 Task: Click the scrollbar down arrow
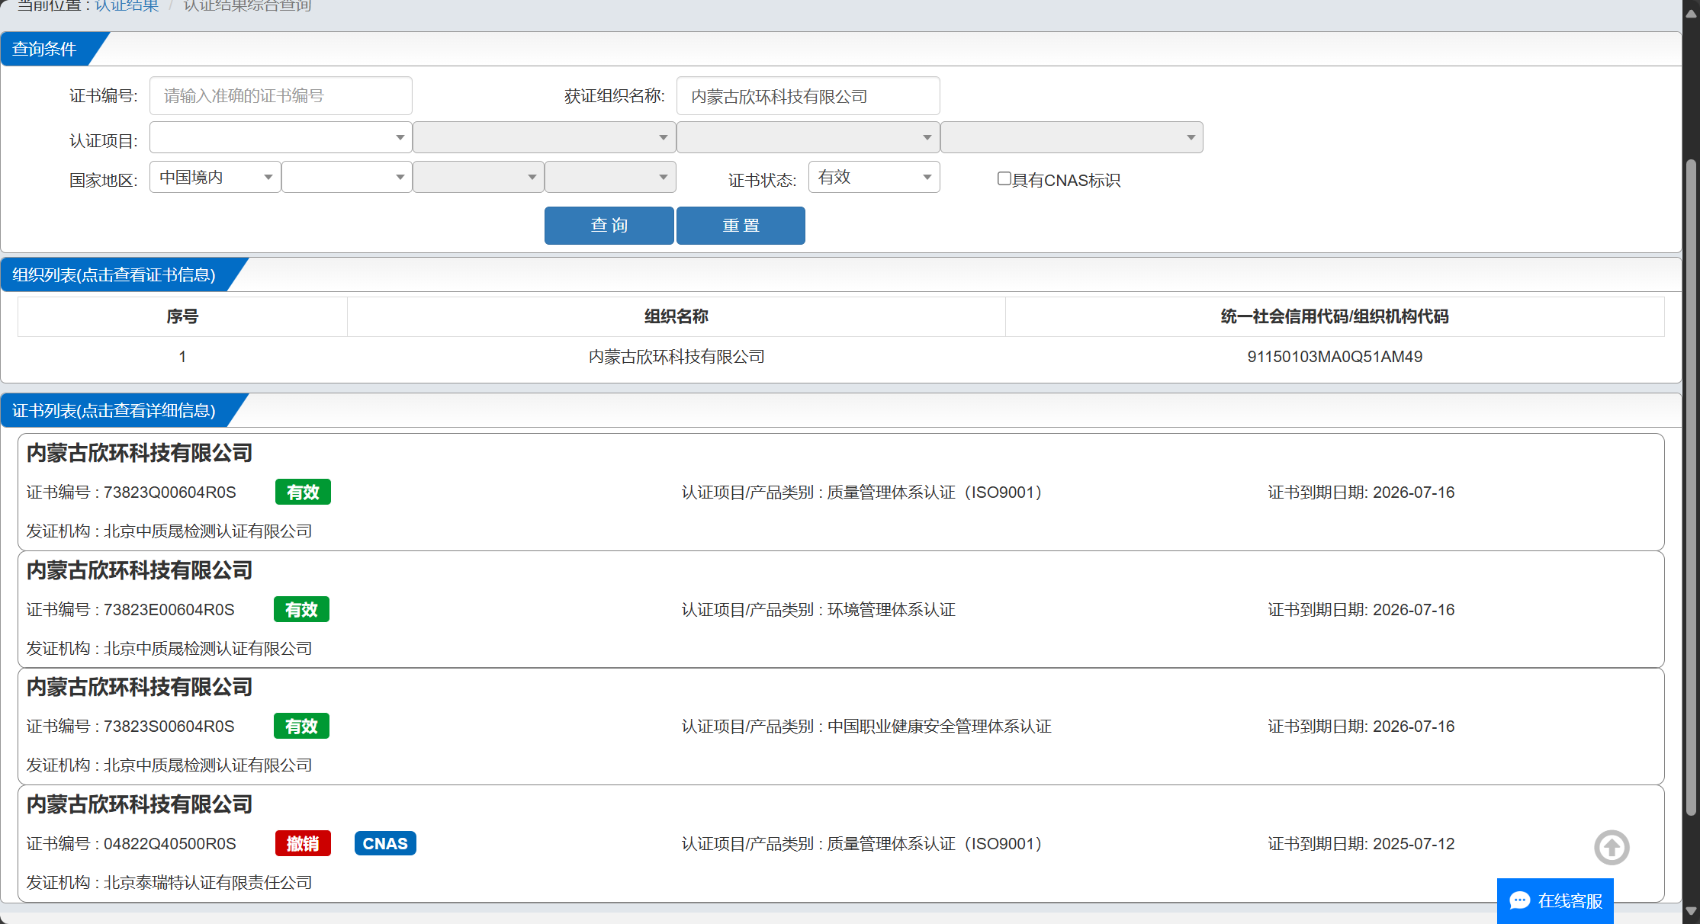click(1691, 911)
